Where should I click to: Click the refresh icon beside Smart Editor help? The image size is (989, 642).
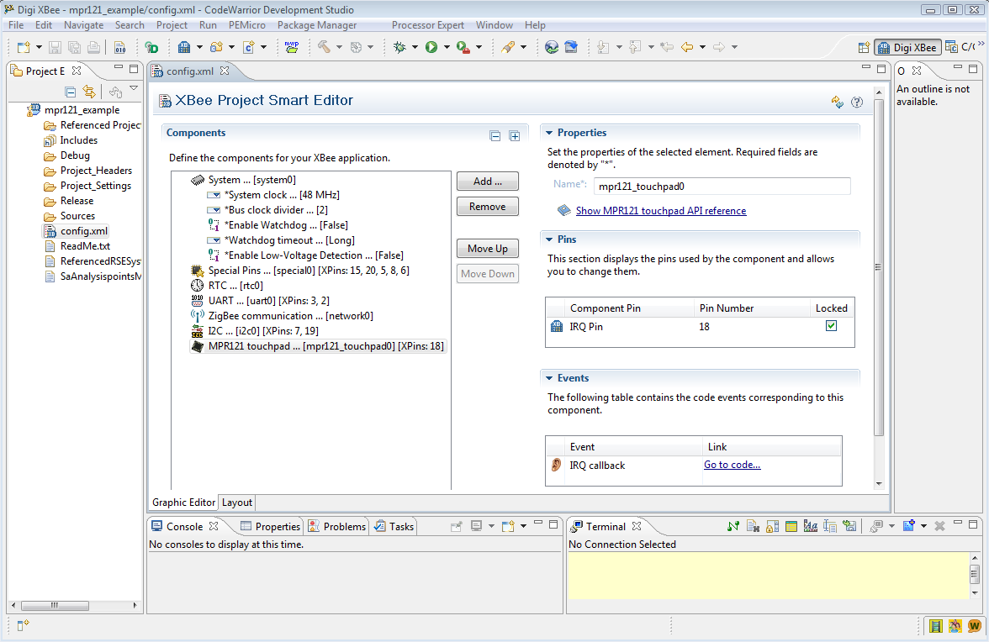coord(838,102)
